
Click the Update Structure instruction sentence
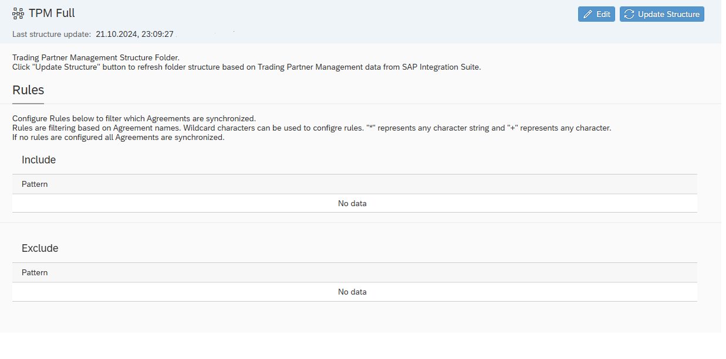[x=246, y=67]
